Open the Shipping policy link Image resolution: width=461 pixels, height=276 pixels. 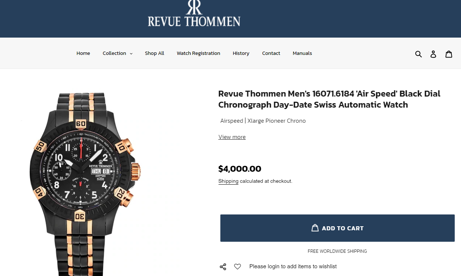(x=228, y=181)
